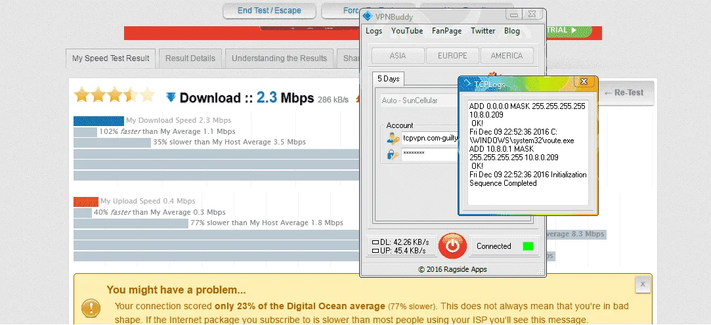Click the username field with tcpvpn.com-guilty
This screenshot has width=711, height=325.
[429, 137]
